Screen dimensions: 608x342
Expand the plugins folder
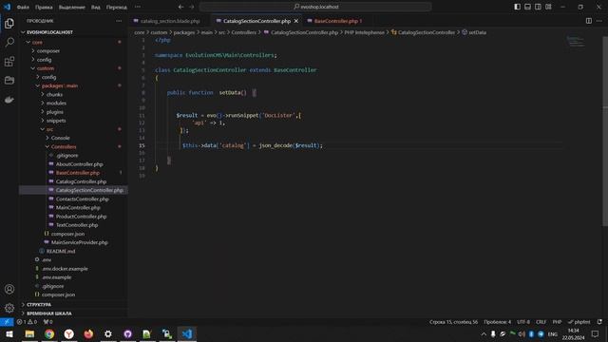tap(73, 112)
